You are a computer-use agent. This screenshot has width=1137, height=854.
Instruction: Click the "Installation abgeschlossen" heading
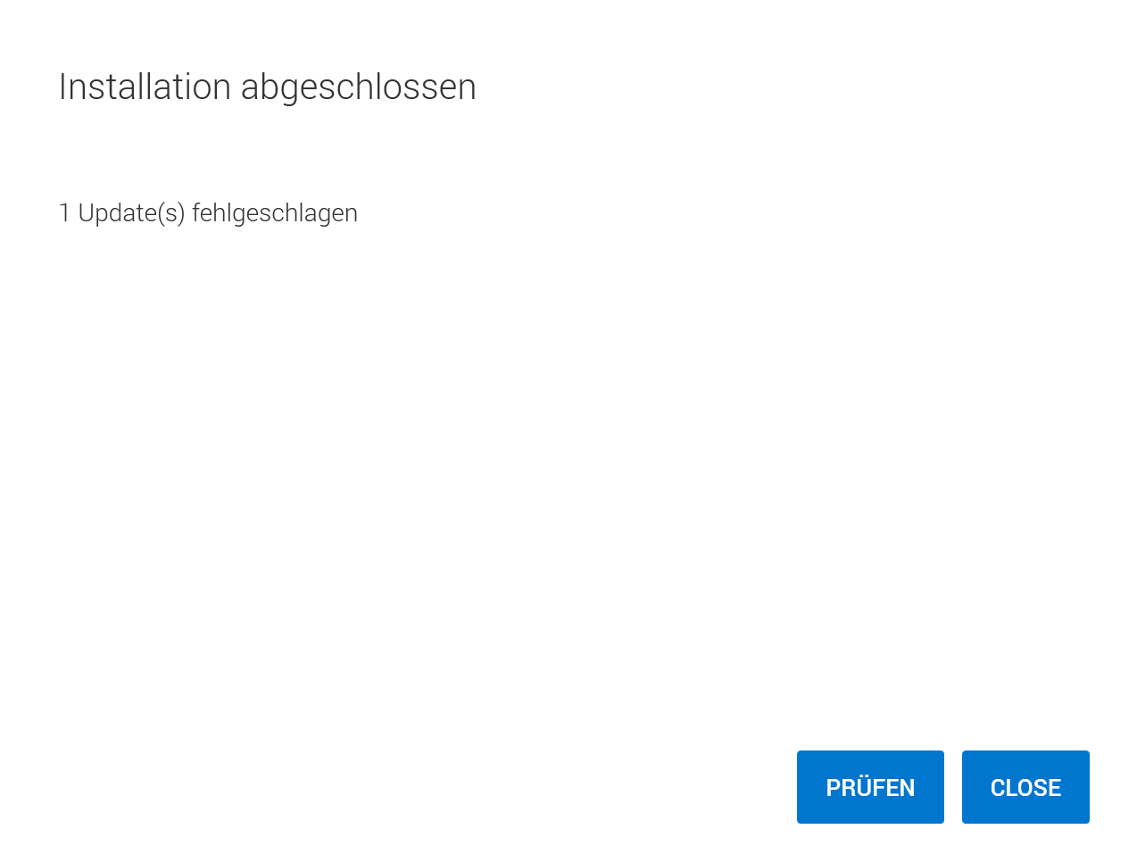267,87
